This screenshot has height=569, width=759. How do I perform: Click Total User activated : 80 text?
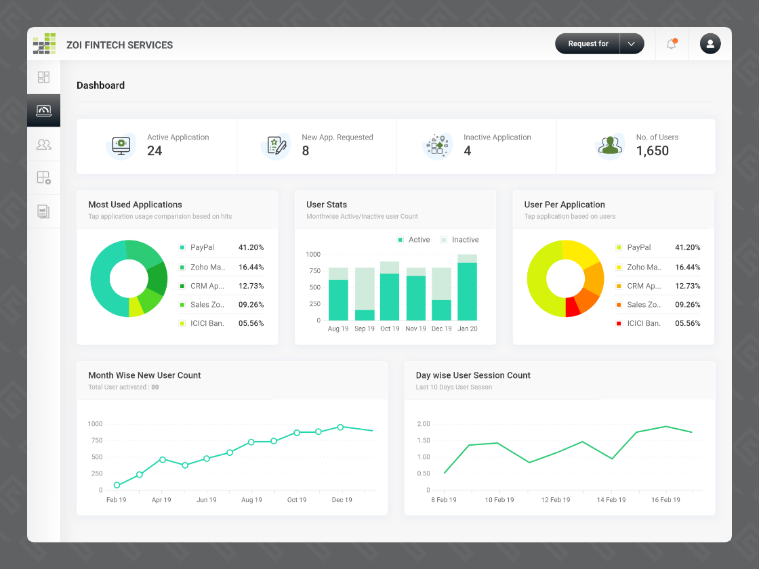pyautogui.click(x=123, y=387)
